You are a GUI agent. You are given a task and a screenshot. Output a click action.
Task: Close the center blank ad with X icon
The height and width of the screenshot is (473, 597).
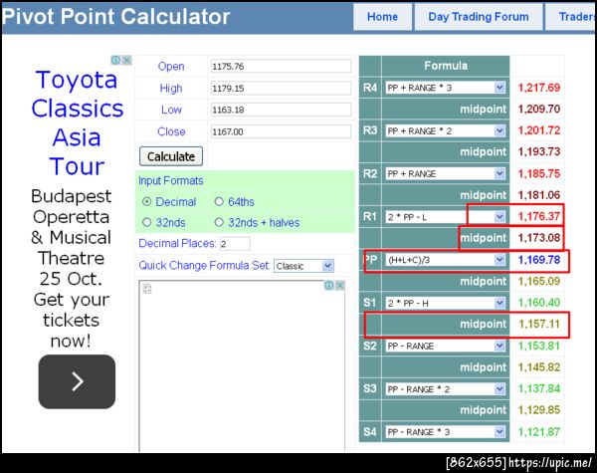click(x=340, y=285)
